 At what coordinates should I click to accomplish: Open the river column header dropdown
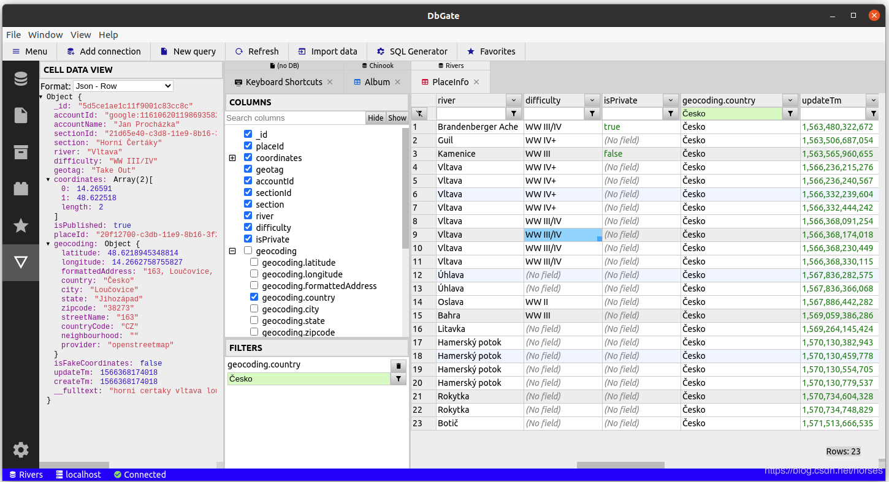(x=513, y=100)
